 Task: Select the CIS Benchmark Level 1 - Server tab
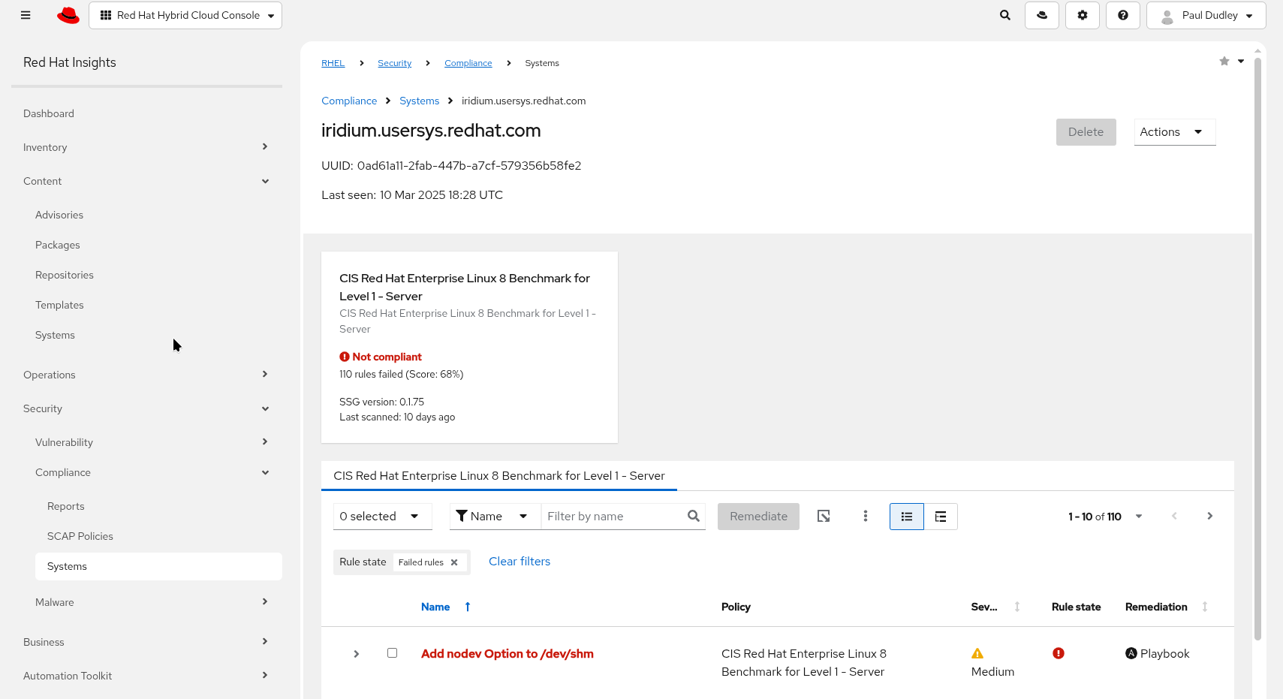click(x=499, y=476)
